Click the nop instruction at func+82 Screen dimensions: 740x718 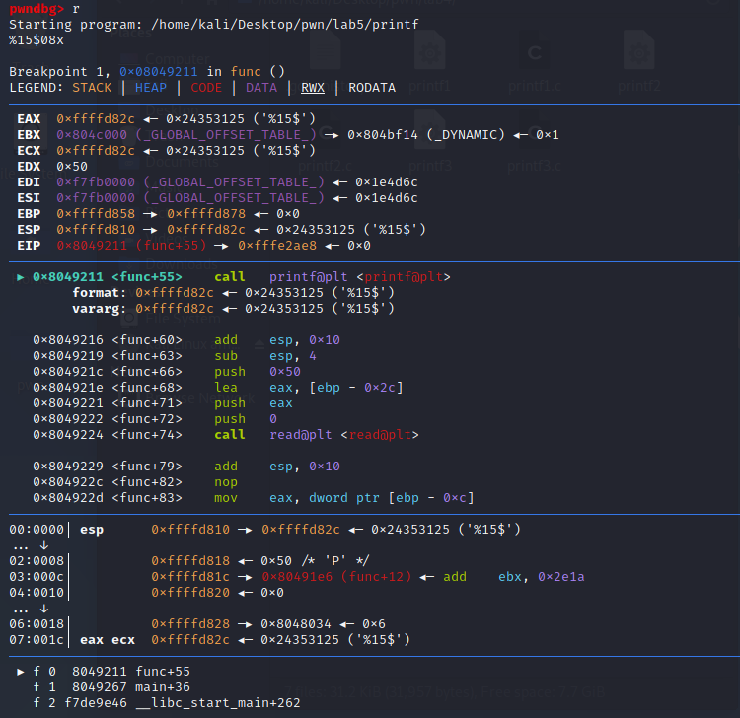[226, 482]
